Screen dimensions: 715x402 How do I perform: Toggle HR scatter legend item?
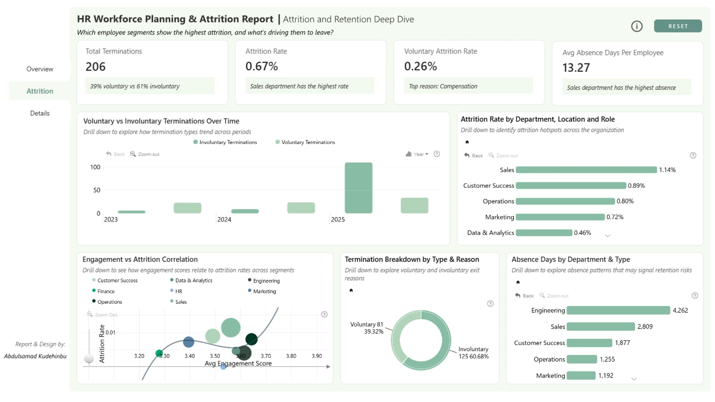pos(176,291)
